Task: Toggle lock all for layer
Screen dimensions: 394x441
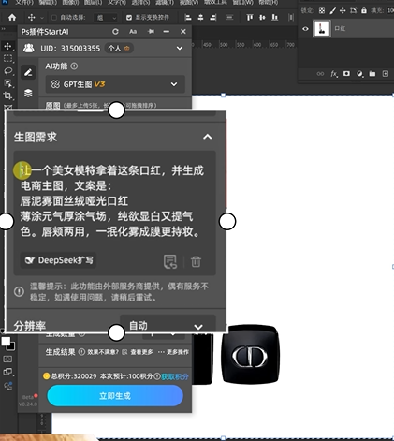Action: pos(364,11)
